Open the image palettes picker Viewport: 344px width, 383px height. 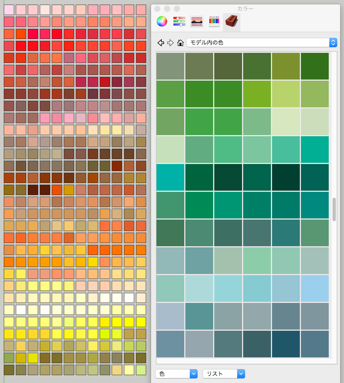(197, 21)
